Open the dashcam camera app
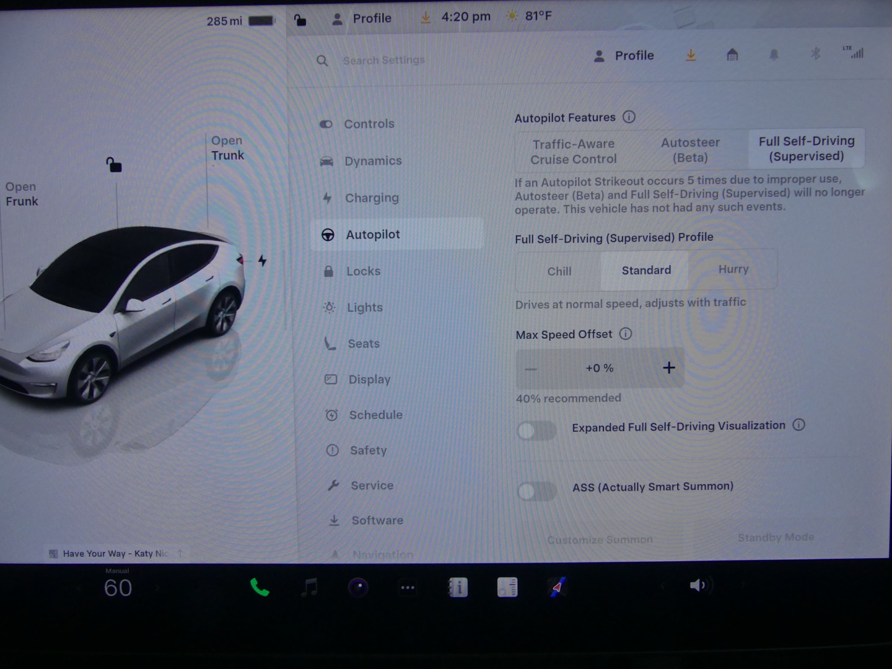The image size is (892, 669). (x=358, y=587)
